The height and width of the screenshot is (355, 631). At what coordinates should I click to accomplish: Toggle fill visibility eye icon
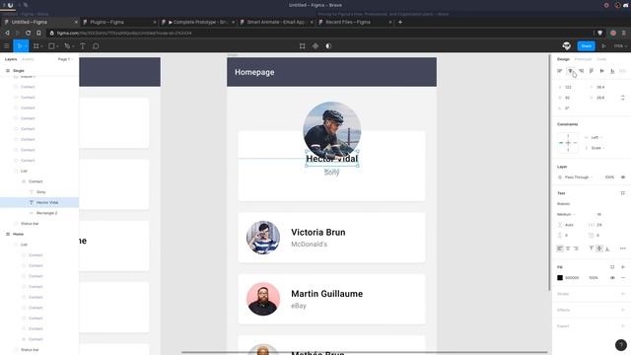coord(612,278)
